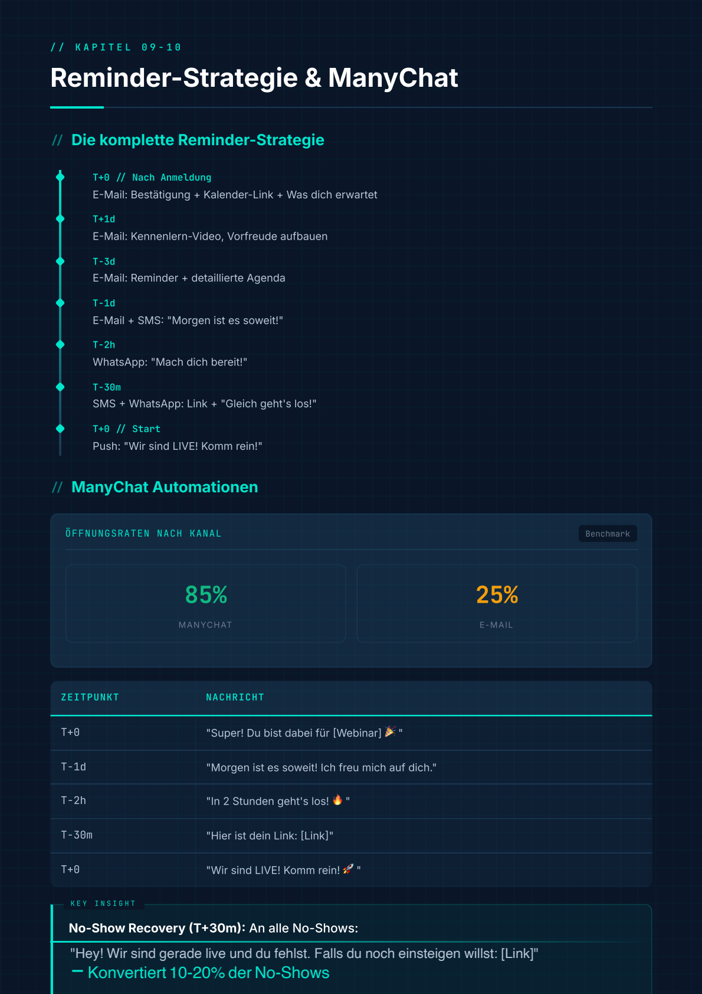This screenshot has height=994, width=702.
Task: Click the rocket emoji in the LIVE message
Action: coord(348,869)
